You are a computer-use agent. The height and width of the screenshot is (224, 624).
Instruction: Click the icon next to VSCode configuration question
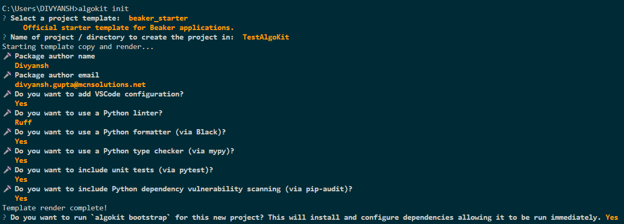[7, 94]
